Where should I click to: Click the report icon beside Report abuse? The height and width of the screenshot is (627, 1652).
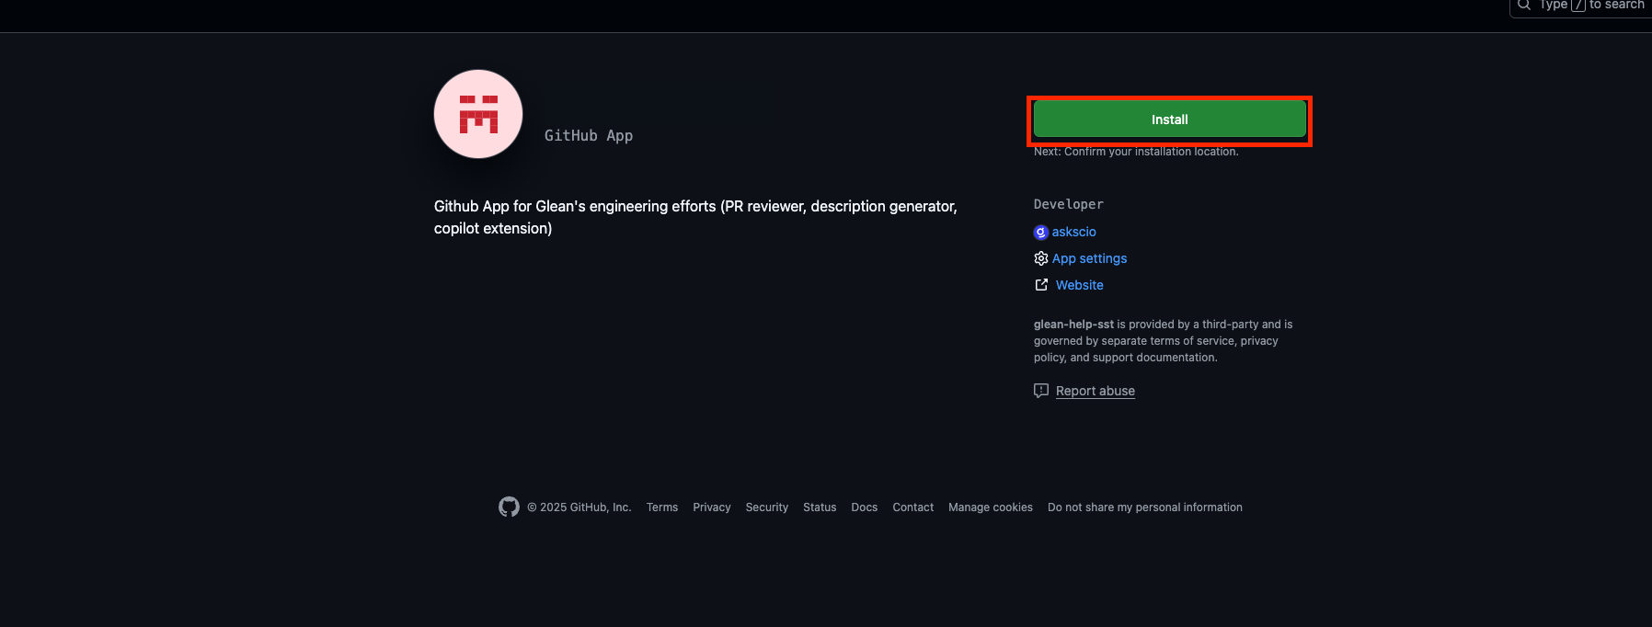1040,391
